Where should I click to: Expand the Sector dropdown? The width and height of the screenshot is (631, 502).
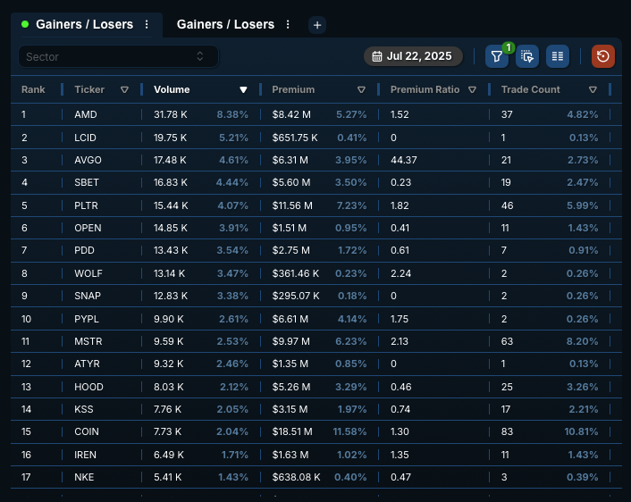pyautogui.click(x=118, y=56)
